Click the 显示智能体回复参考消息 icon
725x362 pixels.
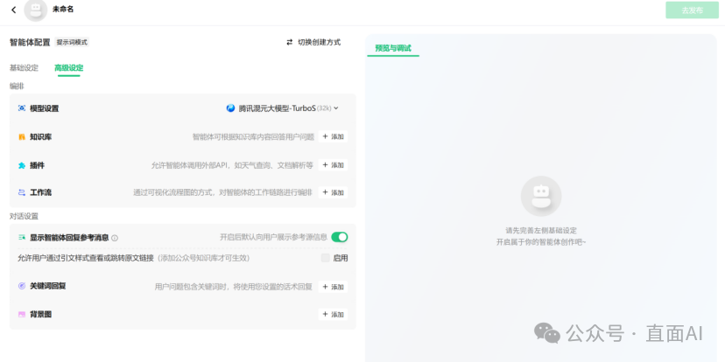tap(22, 237)
